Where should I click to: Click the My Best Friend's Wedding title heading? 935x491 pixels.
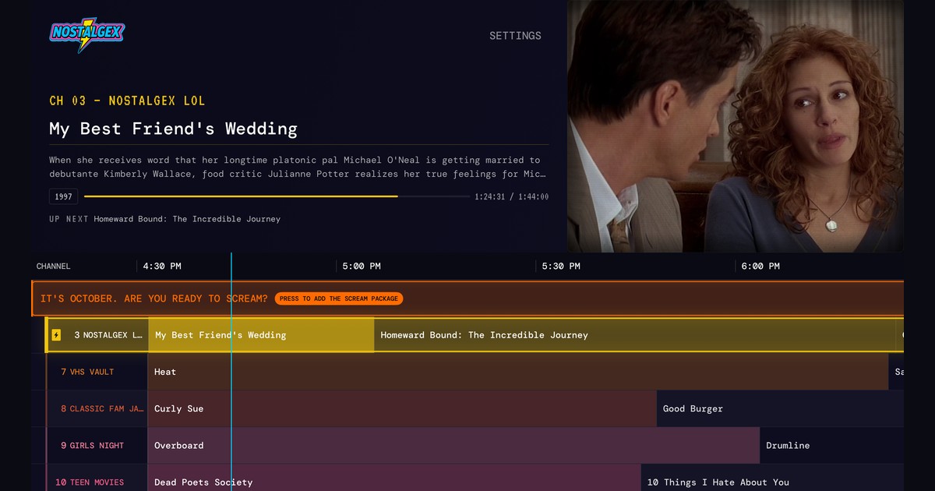pos(173,129)
